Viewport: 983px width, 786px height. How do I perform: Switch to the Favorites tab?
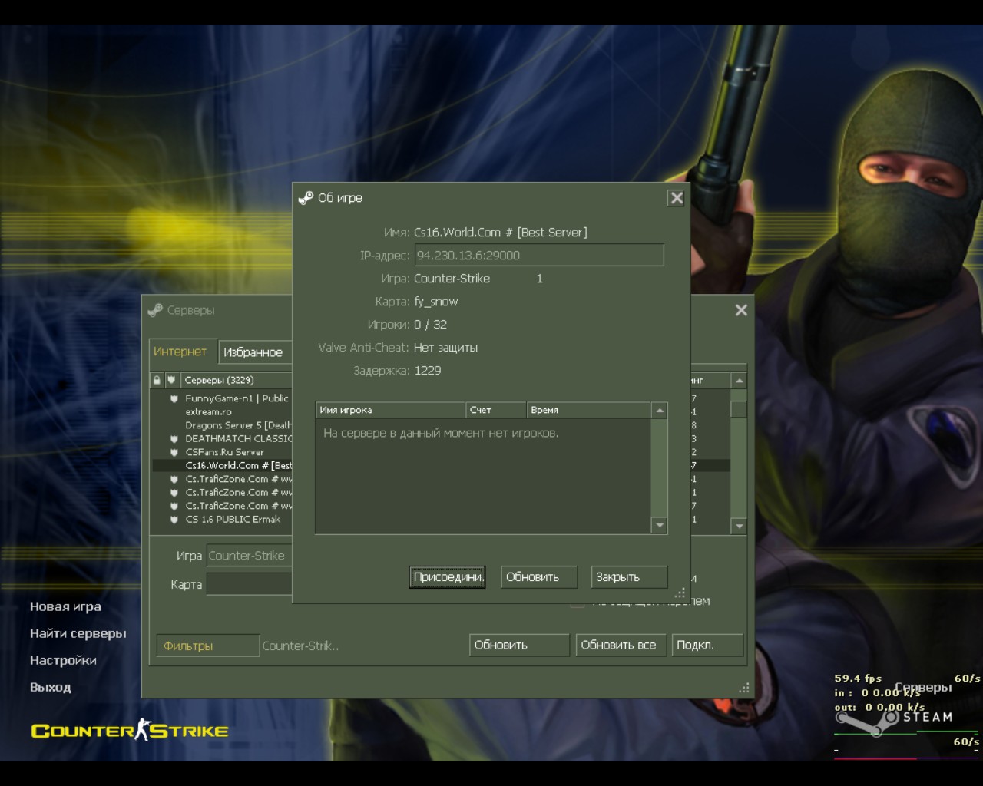tap(254, 352)
